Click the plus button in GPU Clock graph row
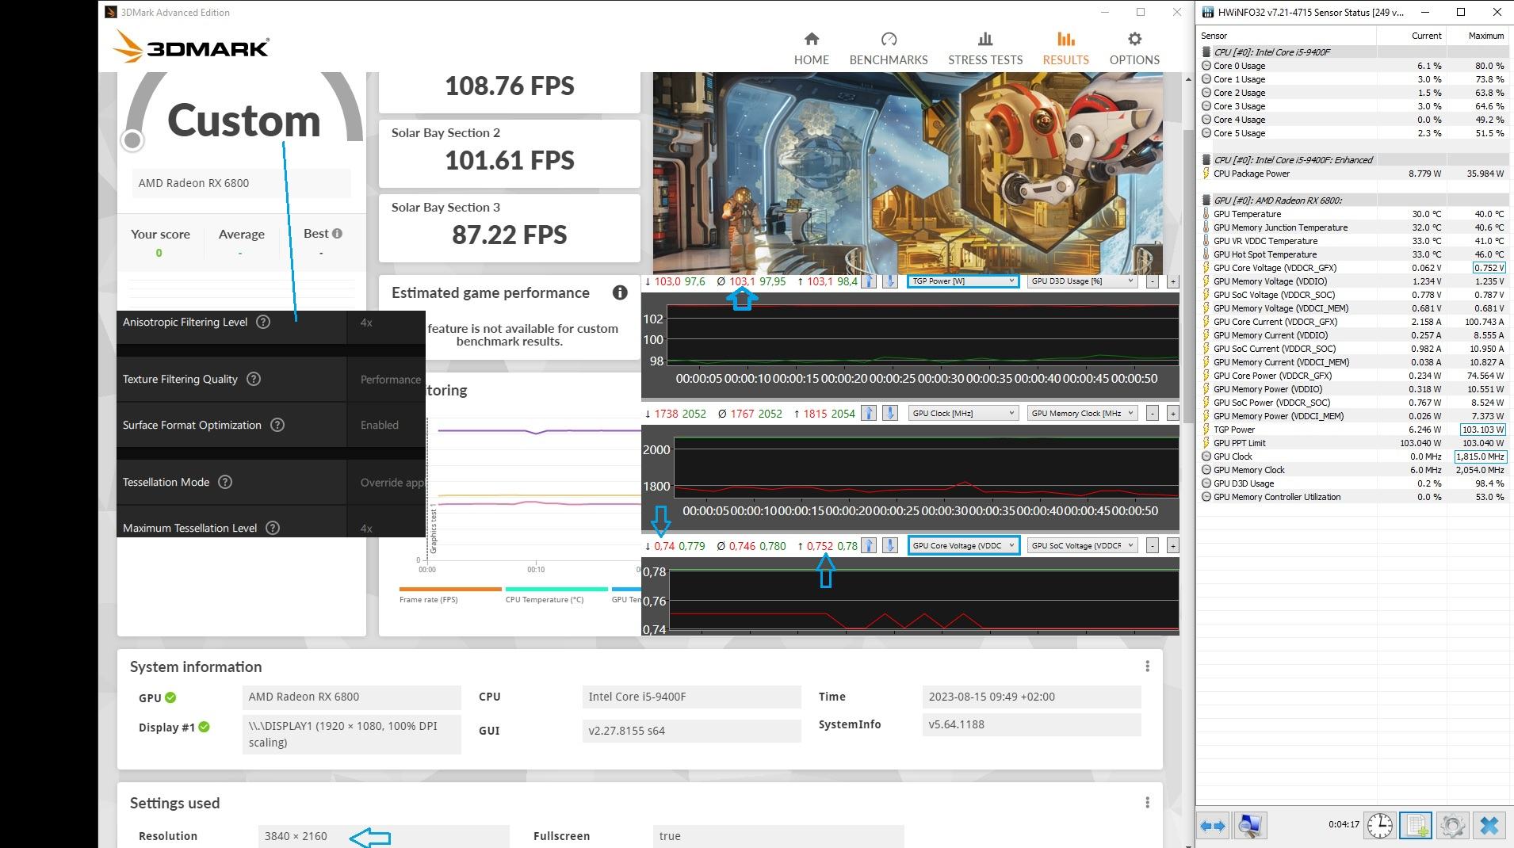1514x848 pixels. [x=1172, y=413]
